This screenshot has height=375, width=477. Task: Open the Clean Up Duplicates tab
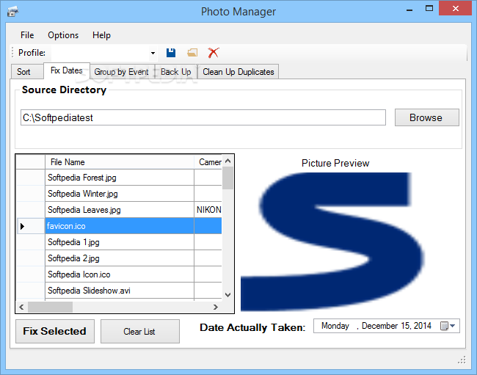238,72
